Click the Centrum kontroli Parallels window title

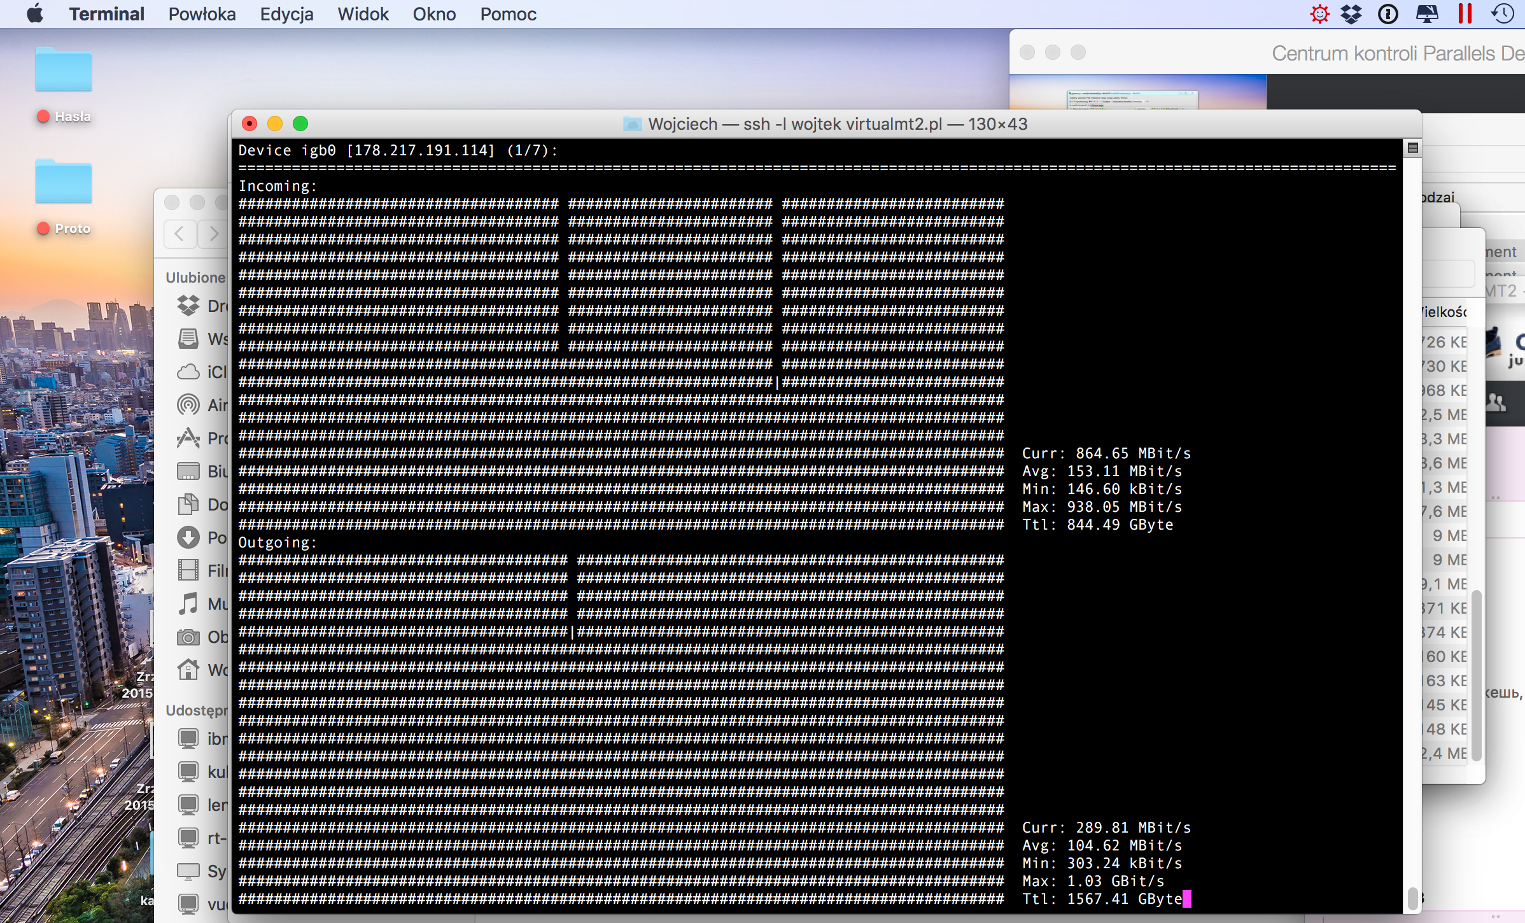(x=1398, y=53)
